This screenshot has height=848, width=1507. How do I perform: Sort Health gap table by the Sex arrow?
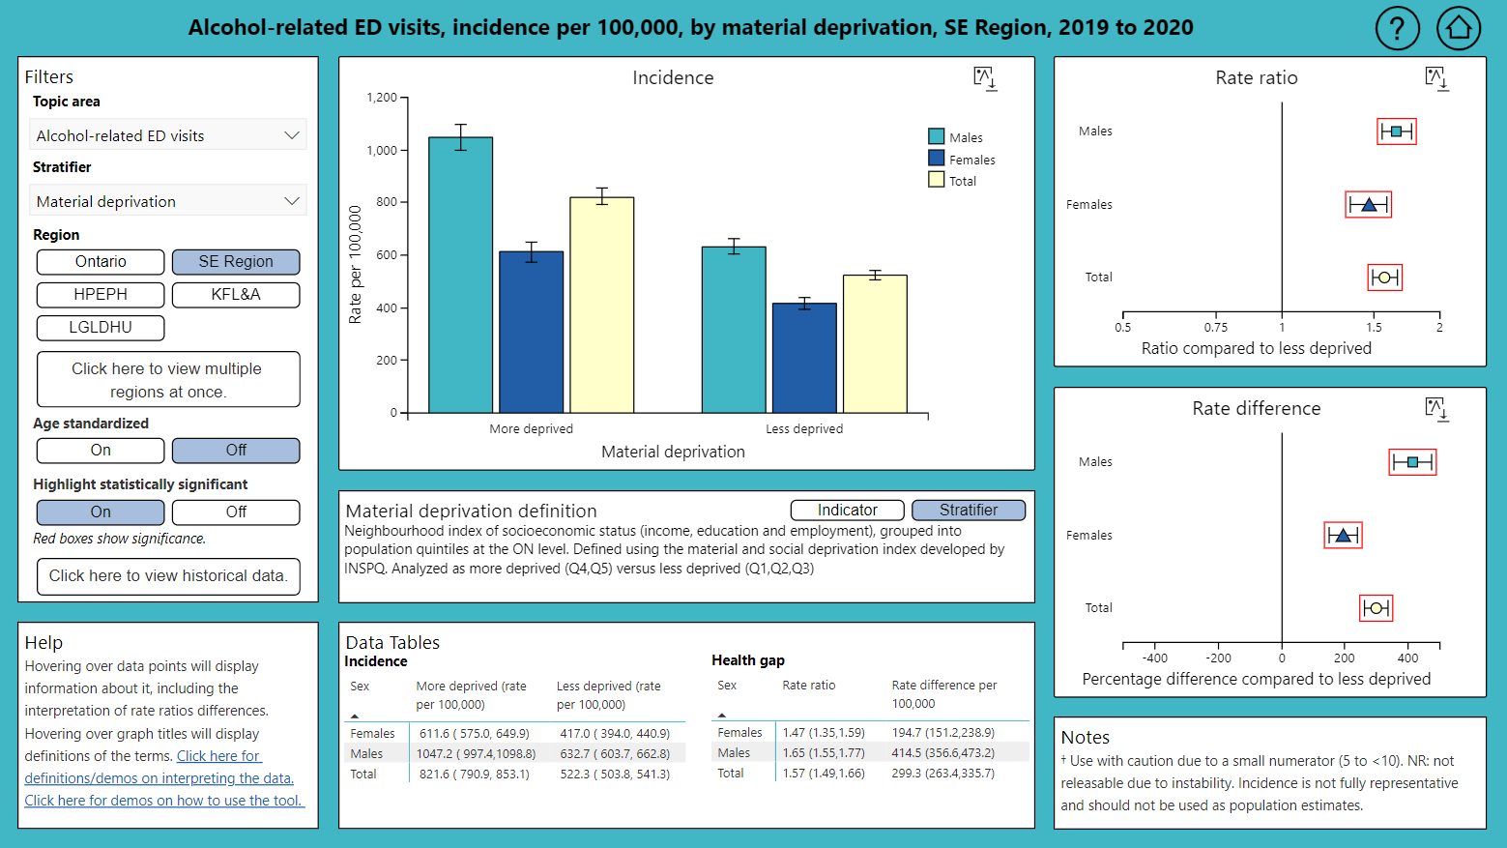pyautogui.click(x=722, y=716)
